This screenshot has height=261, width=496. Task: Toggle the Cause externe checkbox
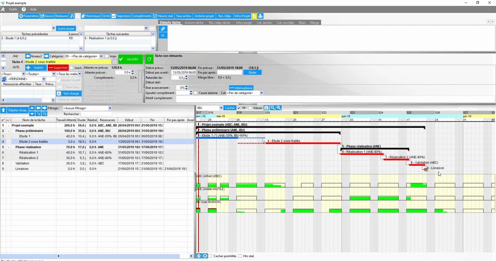[196, 93]
